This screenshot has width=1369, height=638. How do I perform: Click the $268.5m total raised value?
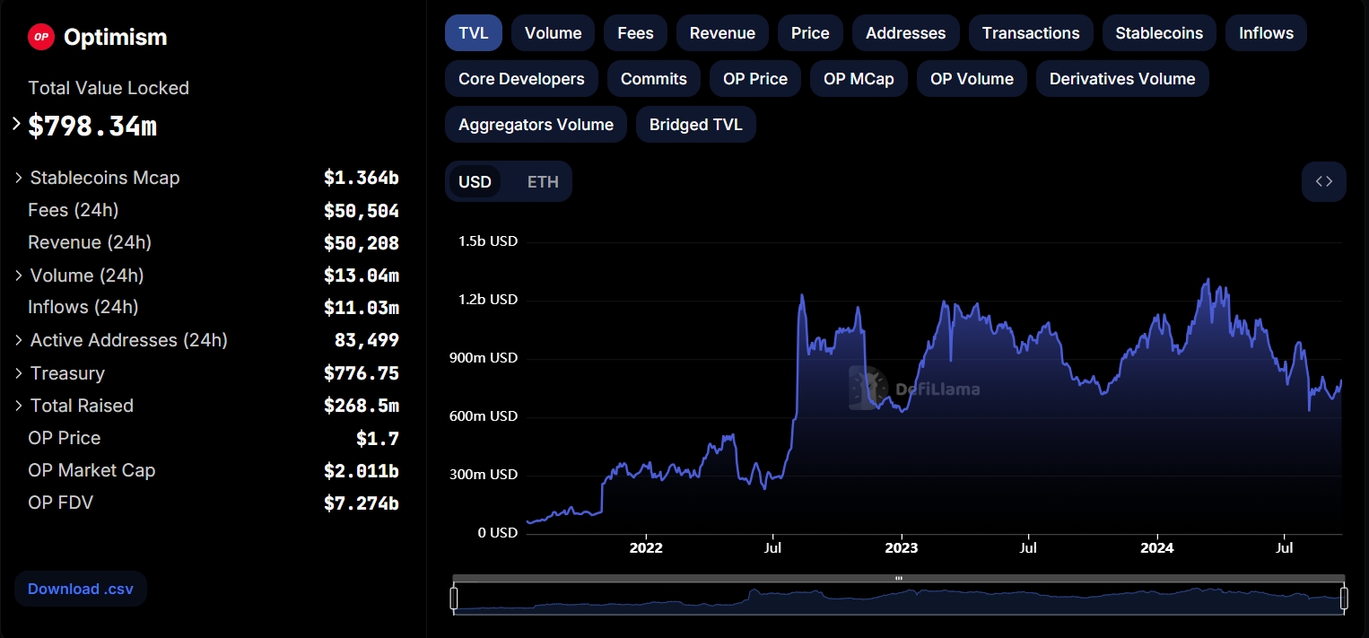[x=362, y=406]
